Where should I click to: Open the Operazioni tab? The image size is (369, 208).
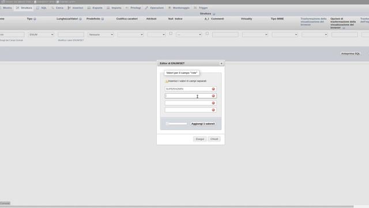(x=155, y=8)
